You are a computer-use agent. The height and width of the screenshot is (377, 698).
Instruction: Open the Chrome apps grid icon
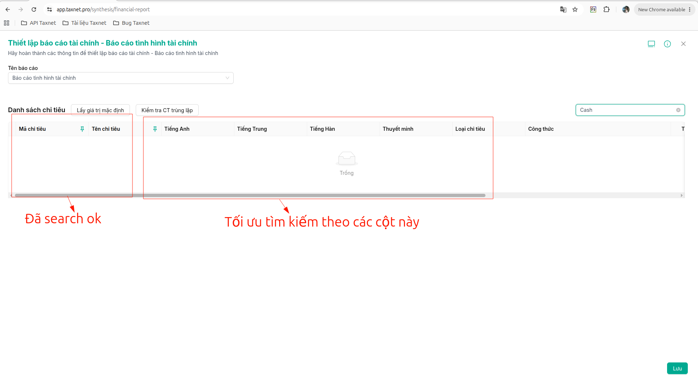point(7,23)
